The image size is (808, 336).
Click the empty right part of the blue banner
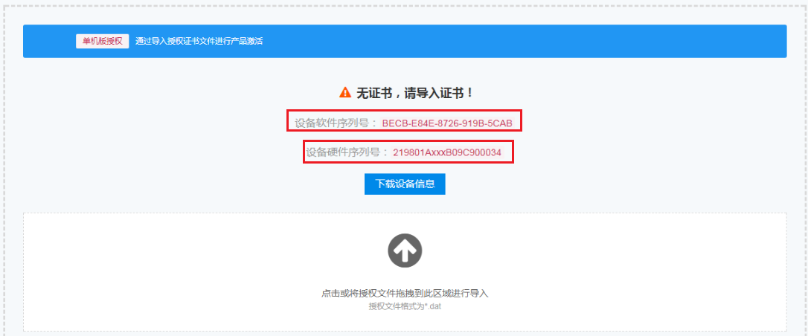coord(567,41)
